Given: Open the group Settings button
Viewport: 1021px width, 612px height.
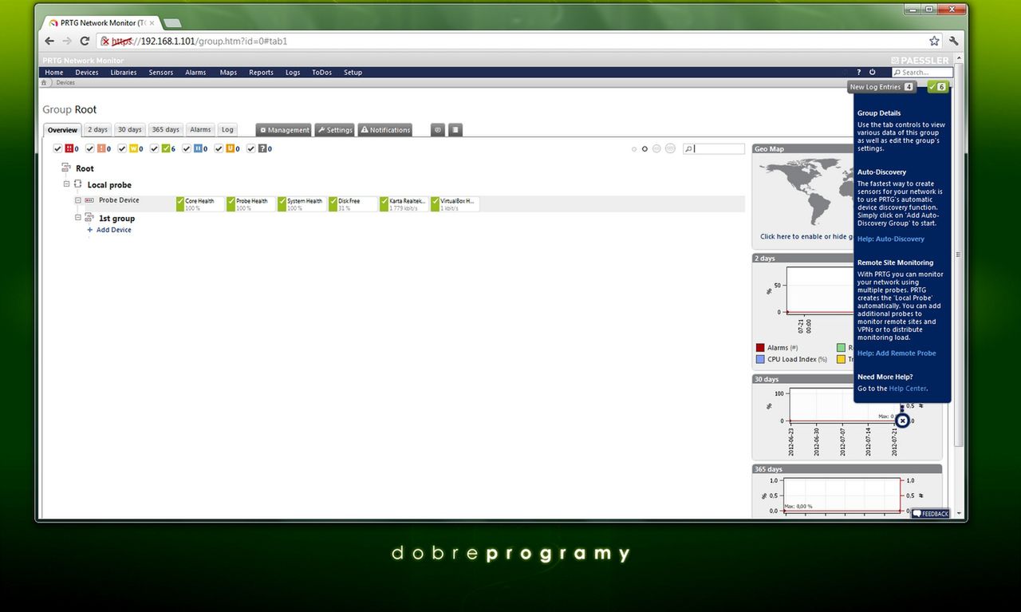Looking at the screenshot, I should pos(334,130).
